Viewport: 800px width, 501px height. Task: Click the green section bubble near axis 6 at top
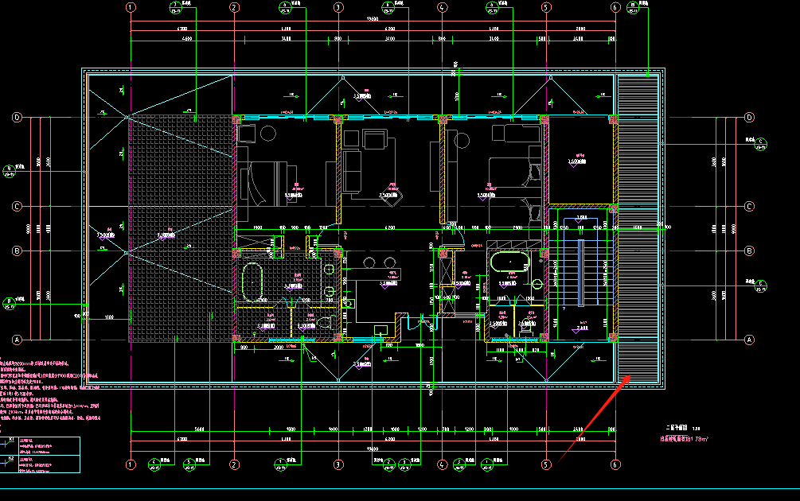pos(633,8)
